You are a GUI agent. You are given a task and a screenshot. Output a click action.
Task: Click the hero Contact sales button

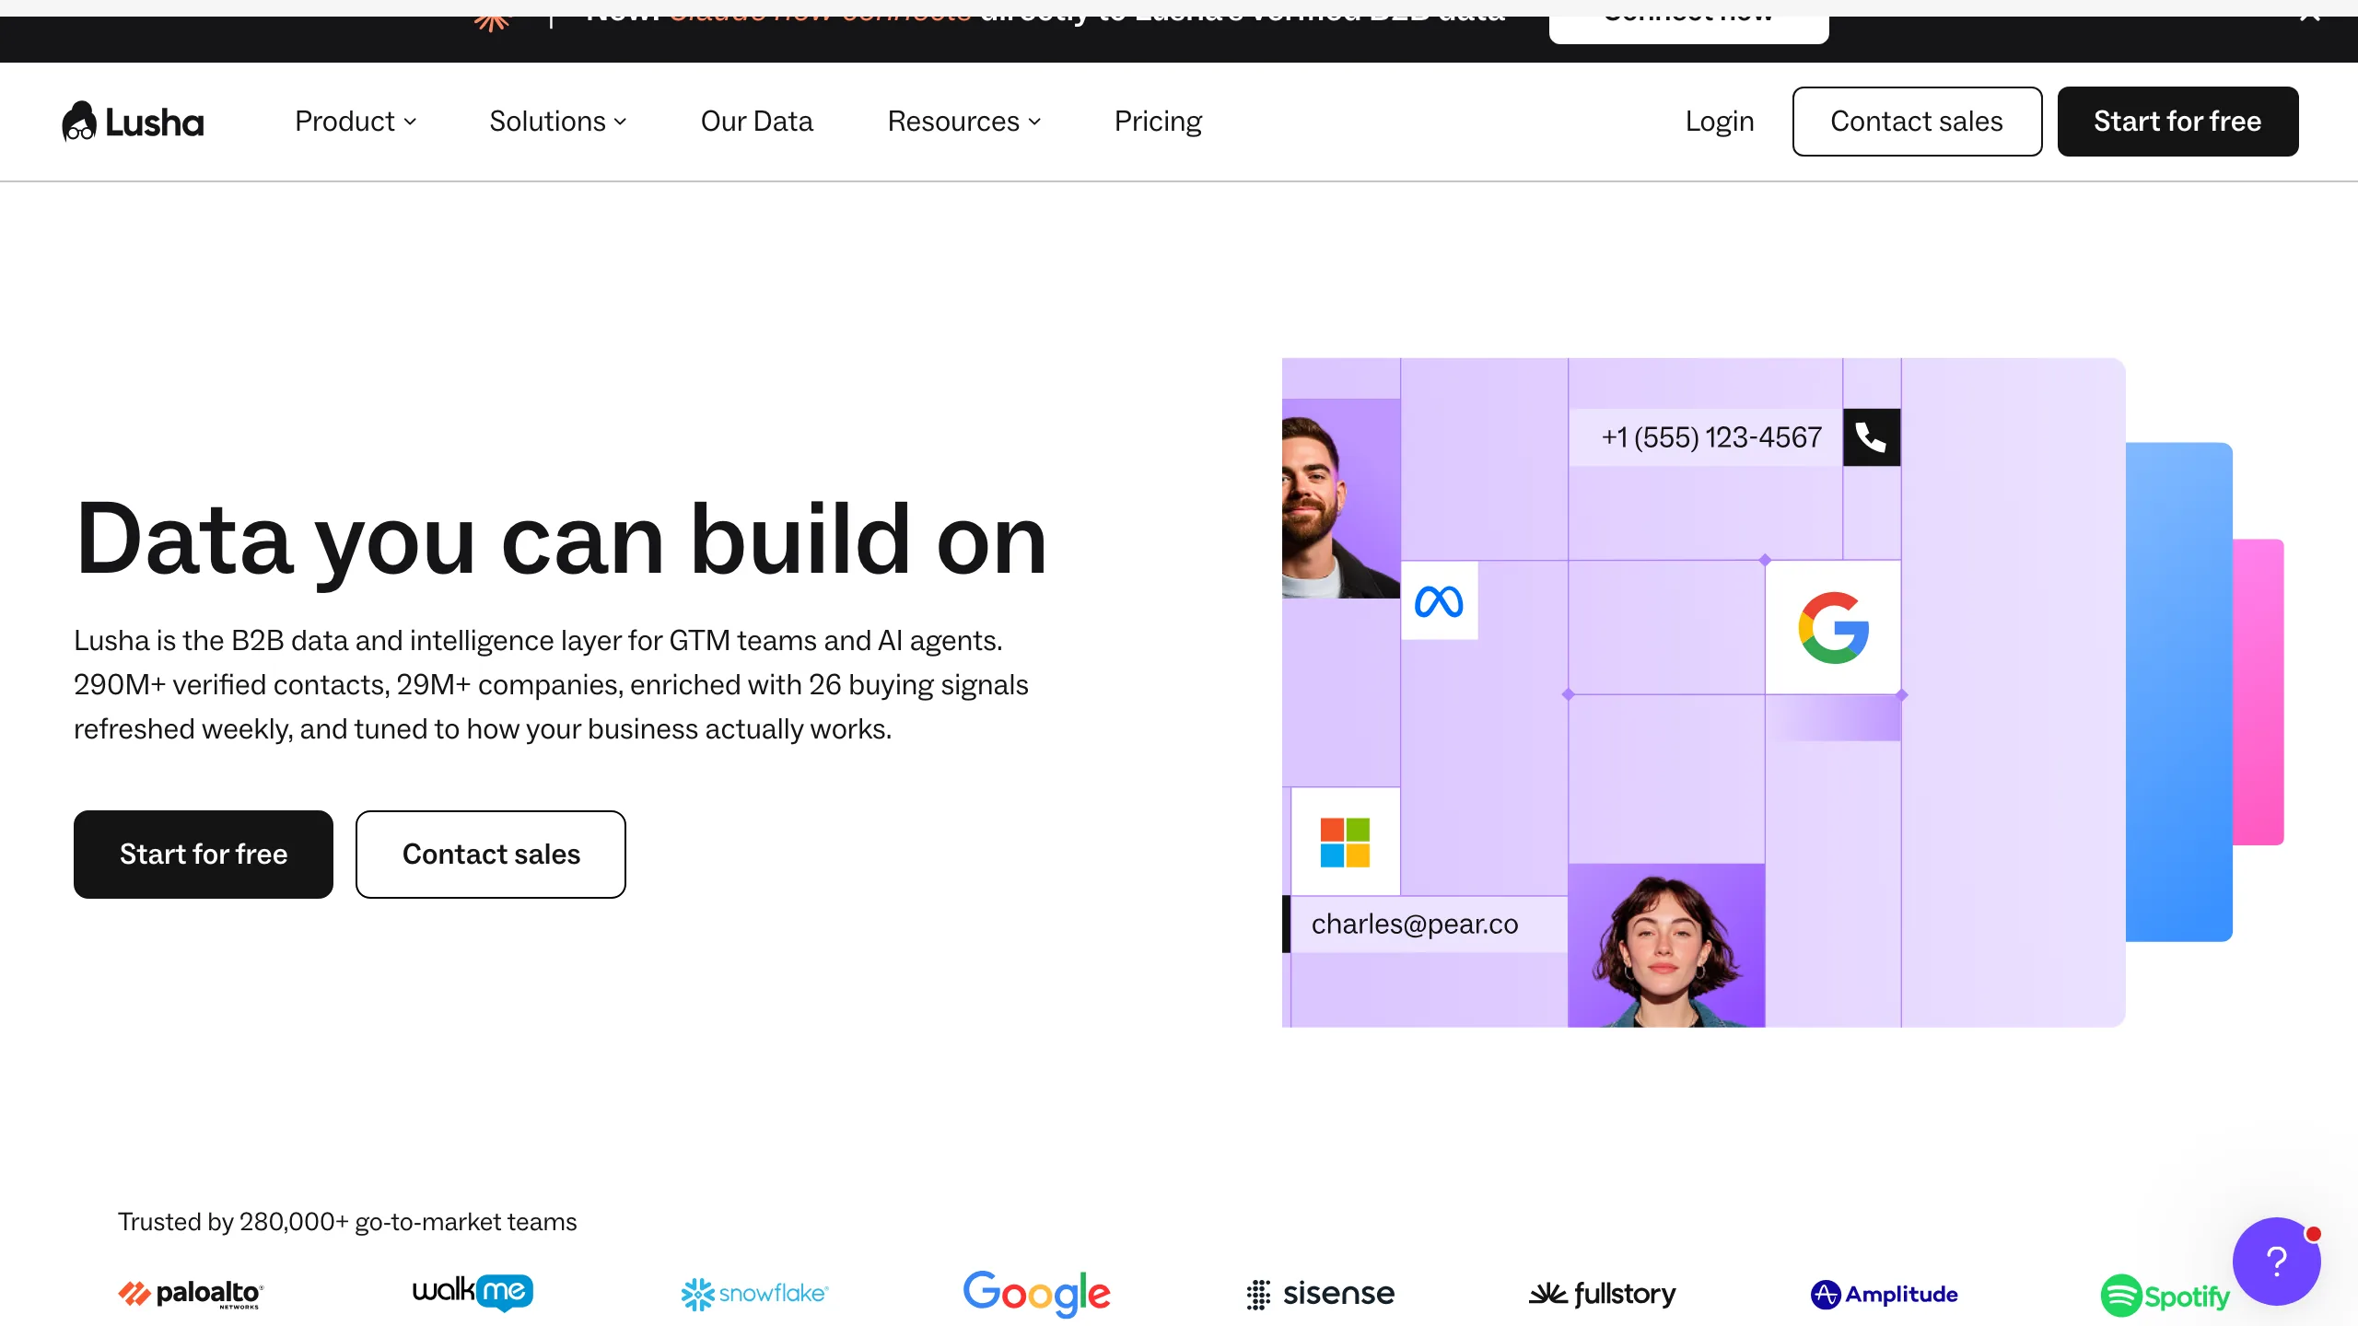tap(491, 855)
